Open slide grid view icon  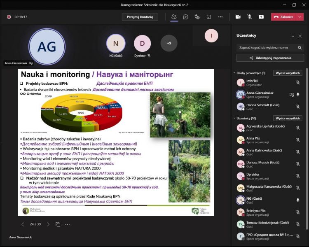coord(58,224)
